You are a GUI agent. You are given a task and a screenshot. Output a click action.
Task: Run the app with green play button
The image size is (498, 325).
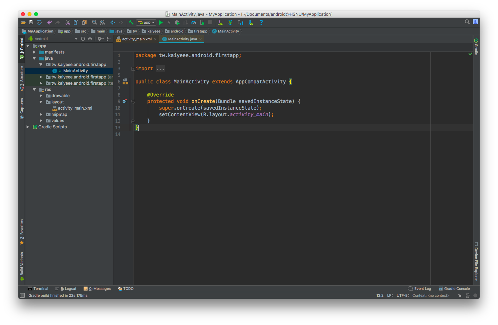tap(161, 22)
